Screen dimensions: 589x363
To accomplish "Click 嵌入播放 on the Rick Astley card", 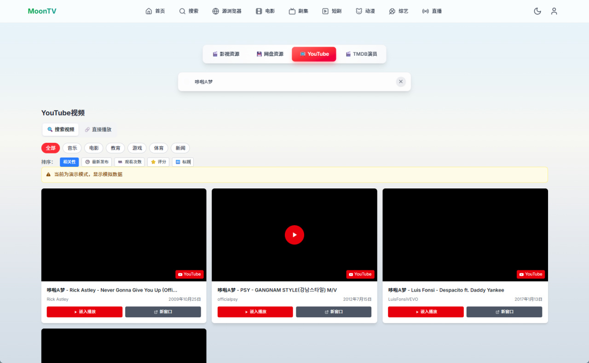I will coord(85,312).
